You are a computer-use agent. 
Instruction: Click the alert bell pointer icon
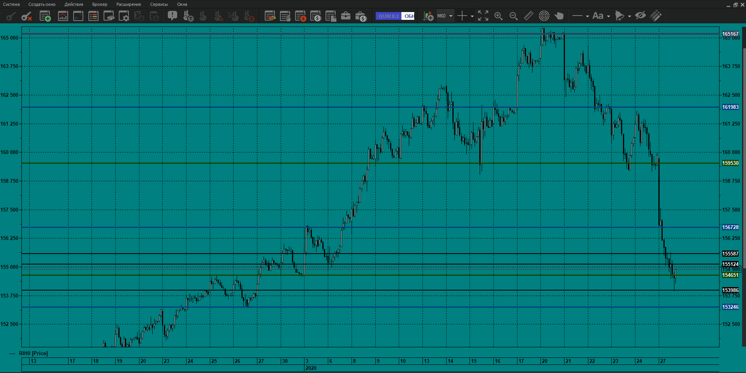619,16
